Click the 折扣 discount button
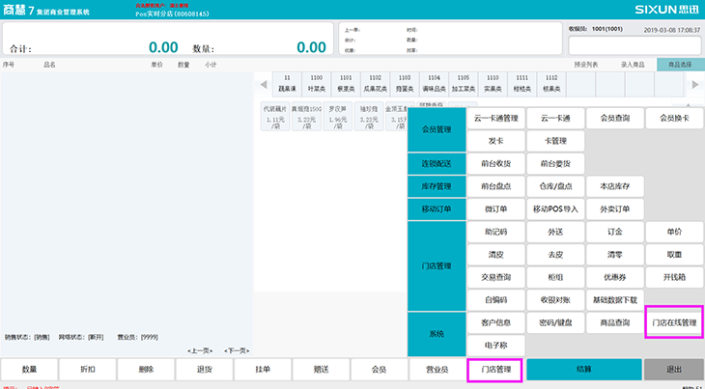 (x=88, y=370)
